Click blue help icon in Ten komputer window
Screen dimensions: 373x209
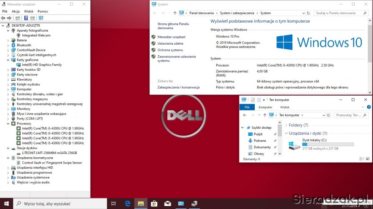tap(369, 107)
